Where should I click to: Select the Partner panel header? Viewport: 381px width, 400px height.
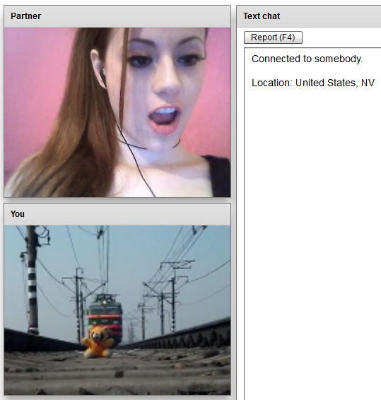[117, 16]
